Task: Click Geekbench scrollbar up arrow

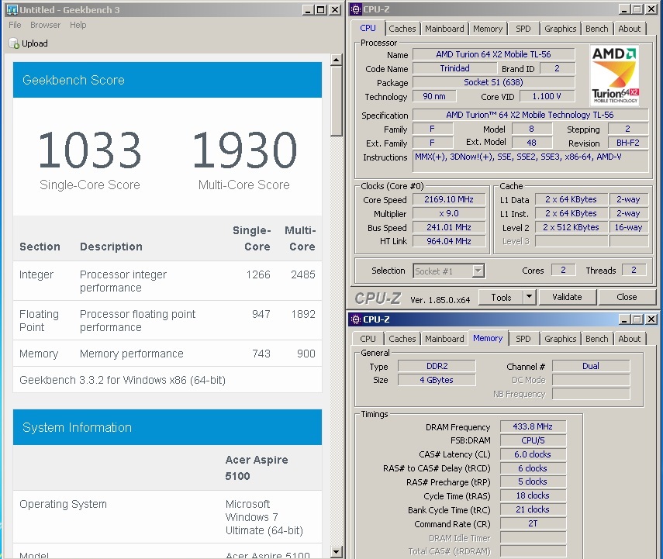Action: tap(336, 60)
